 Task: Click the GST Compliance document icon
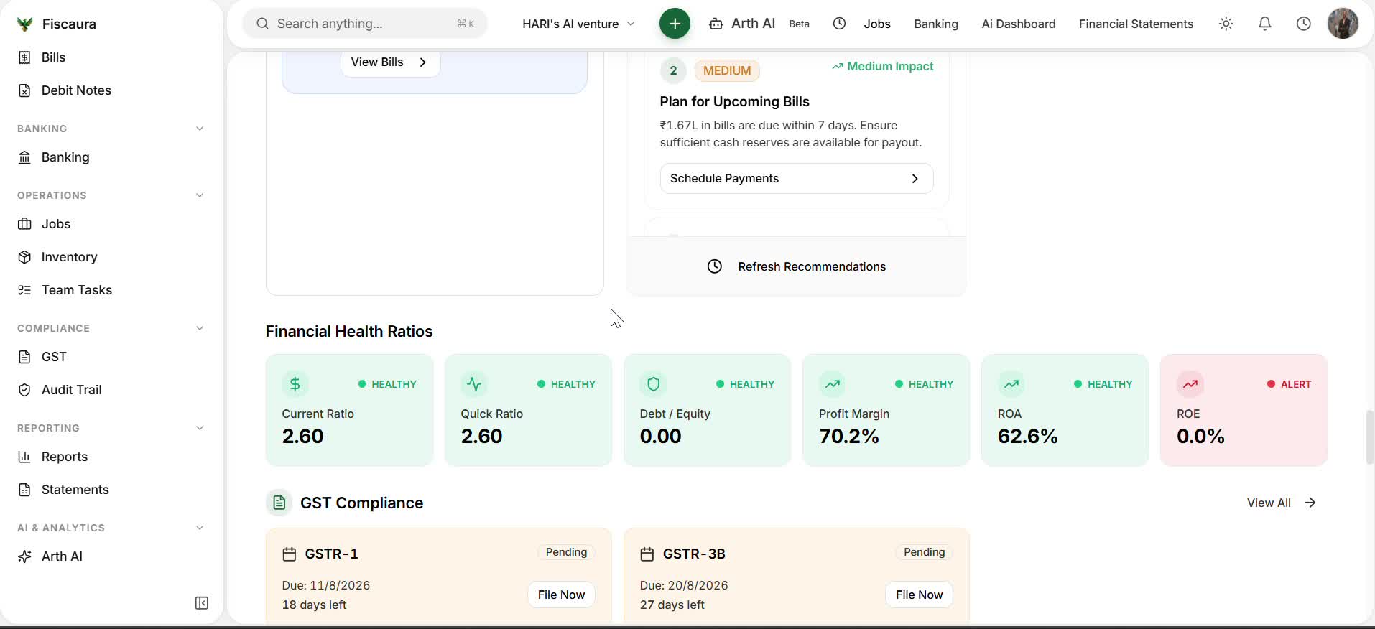point(279,503)
